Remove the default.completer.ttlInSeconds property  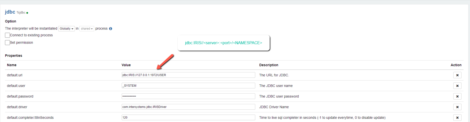(x=457, y=118)
